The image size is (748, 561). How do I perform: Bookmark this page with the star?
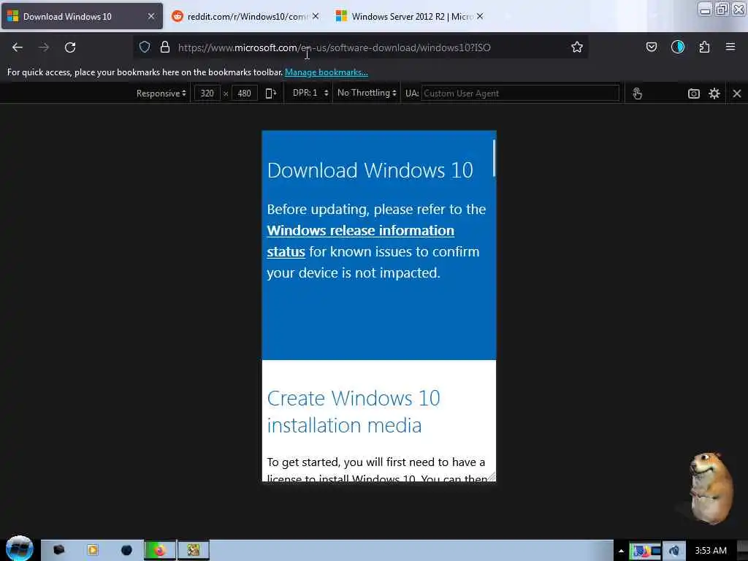tap(577, 47)
